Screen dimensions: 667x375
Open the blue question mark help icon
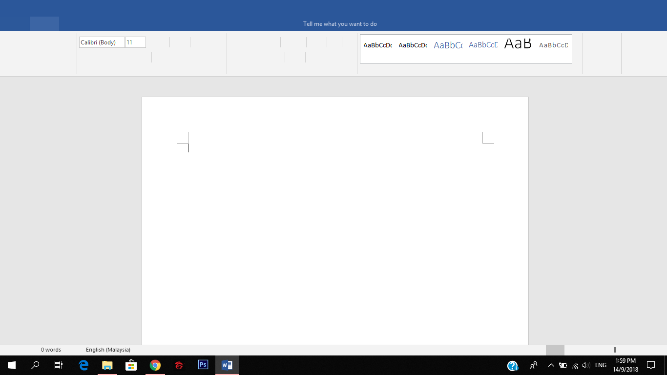pos(512,365)
